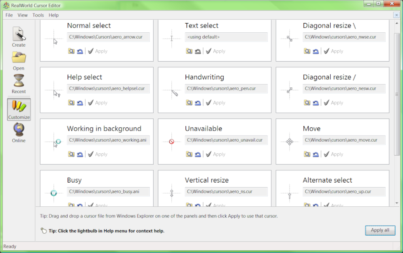Click the aero_nwse.cur path field
Viewport: 403px width, 253px height.
[x=344, y=37]
